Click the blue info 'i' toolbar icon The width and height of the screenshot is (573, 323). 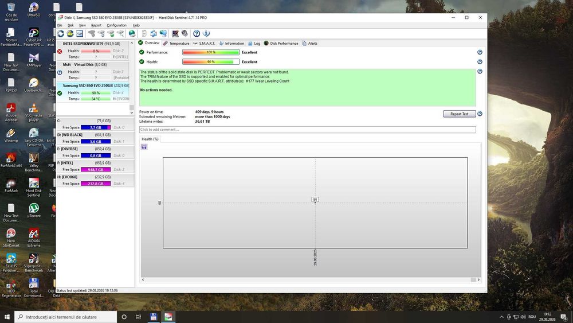[206, 34]
